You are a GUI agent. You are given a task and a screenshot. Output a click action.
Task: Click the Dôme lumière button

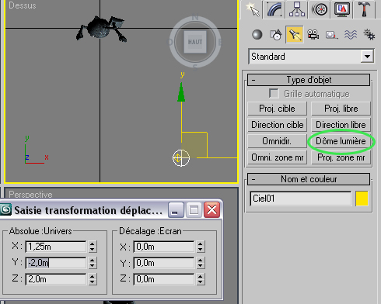(341, 141)
